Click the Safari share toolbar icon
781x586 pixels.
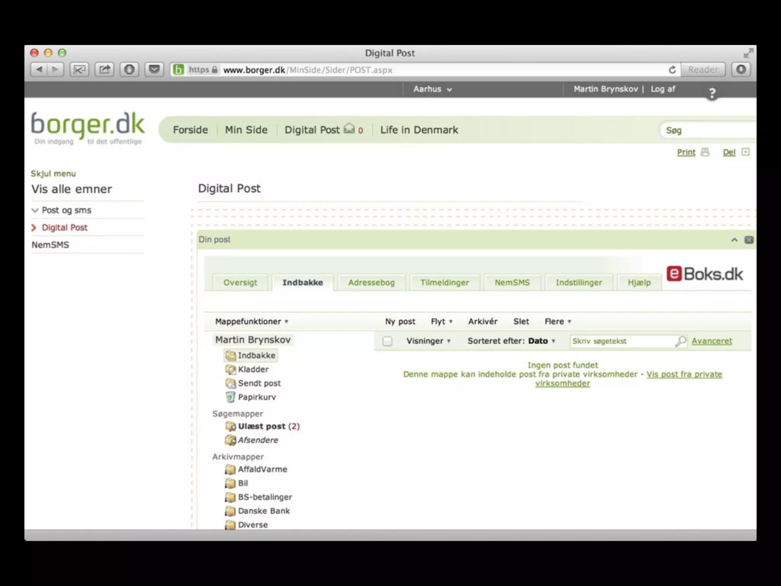click(104, 69)
